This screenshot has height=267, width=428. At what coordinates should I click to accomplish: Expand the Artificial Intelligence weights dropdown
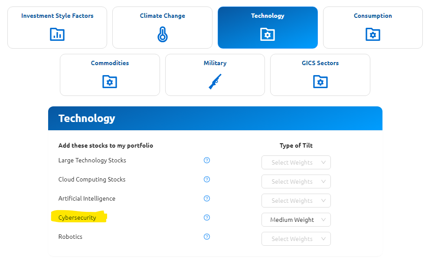296,201
